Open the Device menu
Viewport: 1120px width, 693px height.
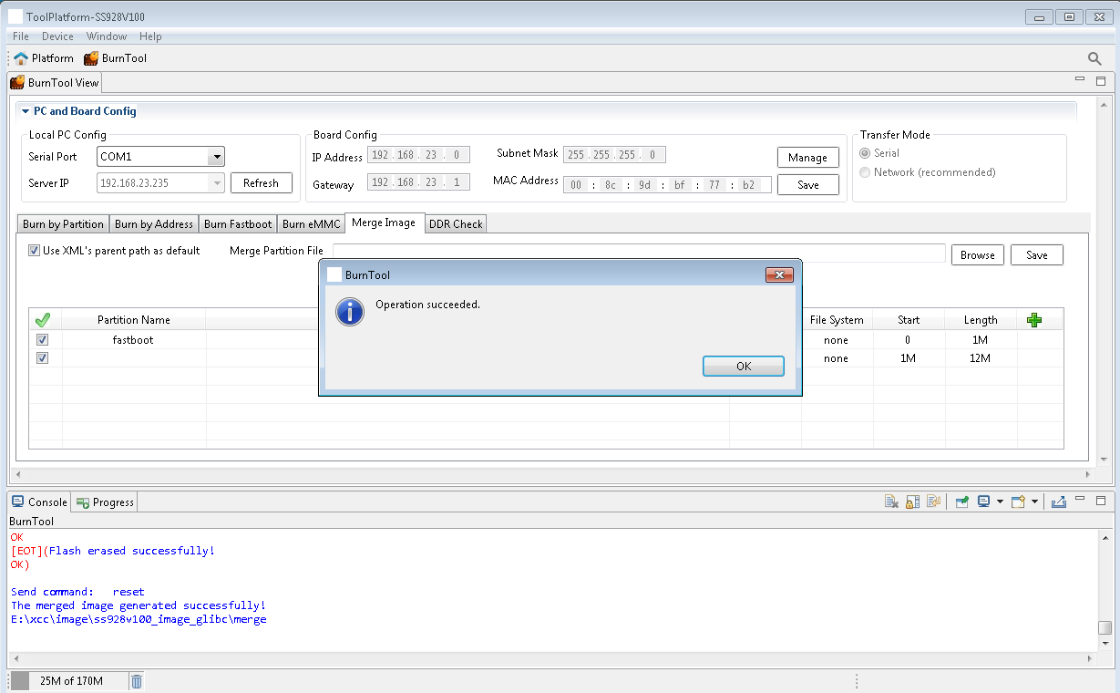(57, 36)
